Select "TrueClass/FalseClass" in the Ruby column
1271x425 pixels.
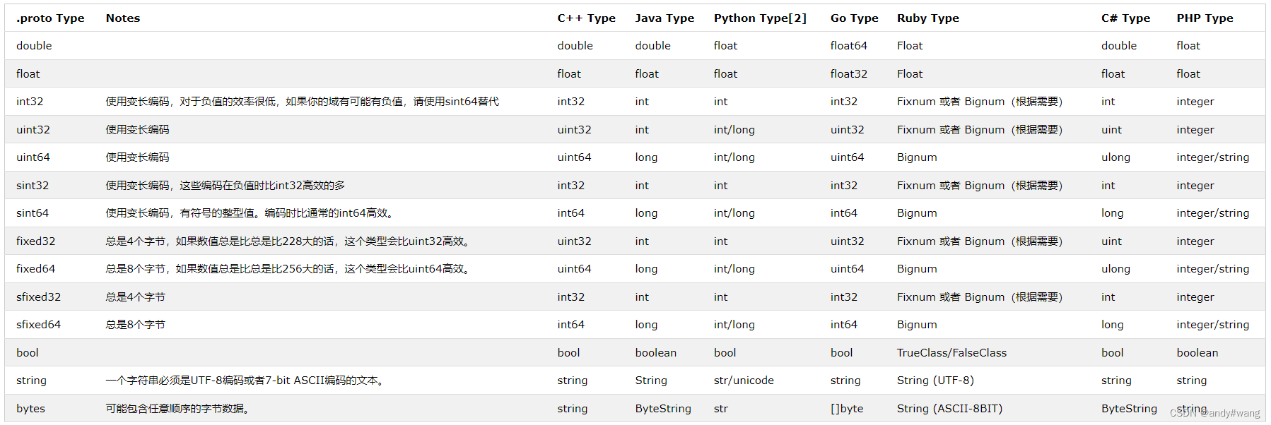pyautogui.click(x=951, y=353)
